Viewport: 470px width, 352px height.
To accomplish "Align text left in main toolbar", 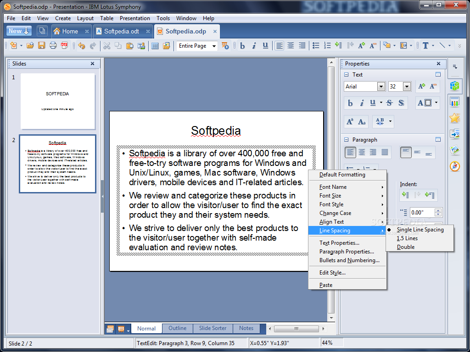I will [279, 45].
